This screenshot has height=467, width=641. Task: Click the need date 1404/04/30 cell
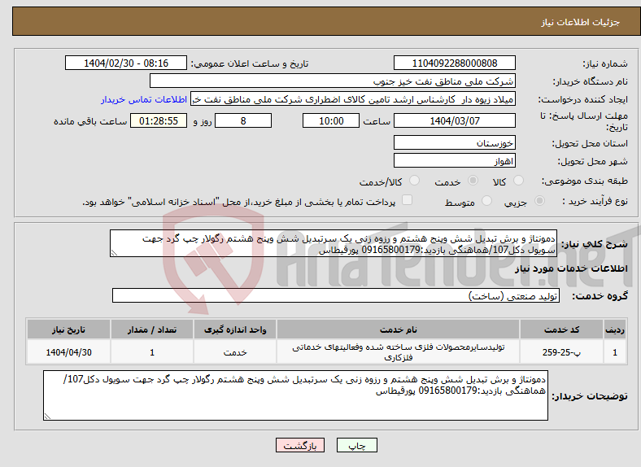pyautogui.click(x=68, y=352)
